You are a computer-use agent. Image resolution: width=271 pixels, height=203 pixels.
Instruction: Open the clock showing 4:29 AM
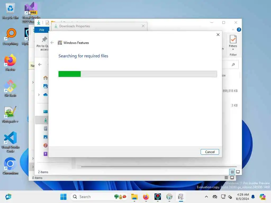243,197
